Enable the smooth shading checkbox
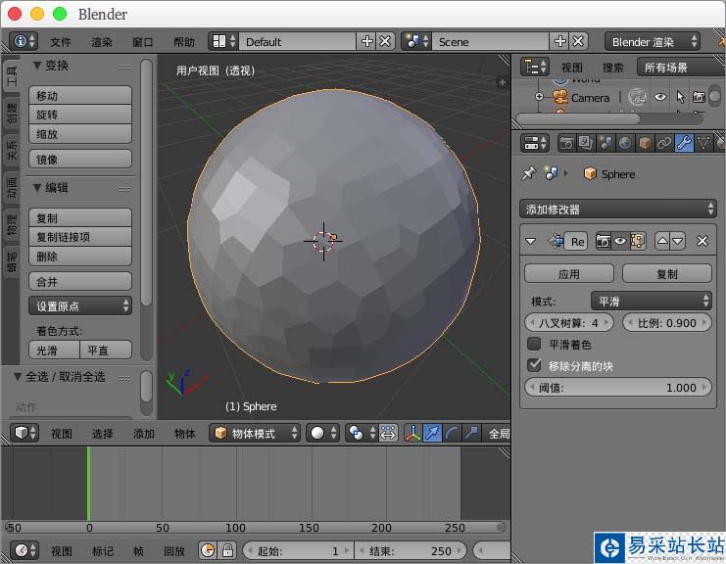726x564 pixels. point(534,344)
